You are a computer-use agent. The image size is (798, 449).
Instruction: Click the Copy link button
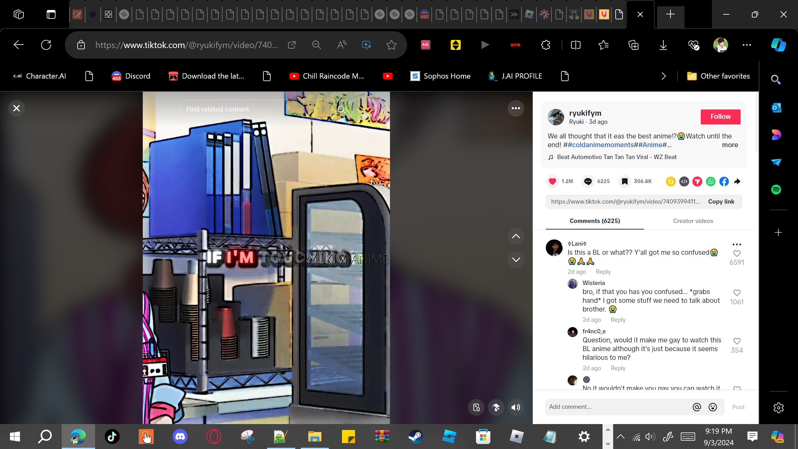pos(721,201)
